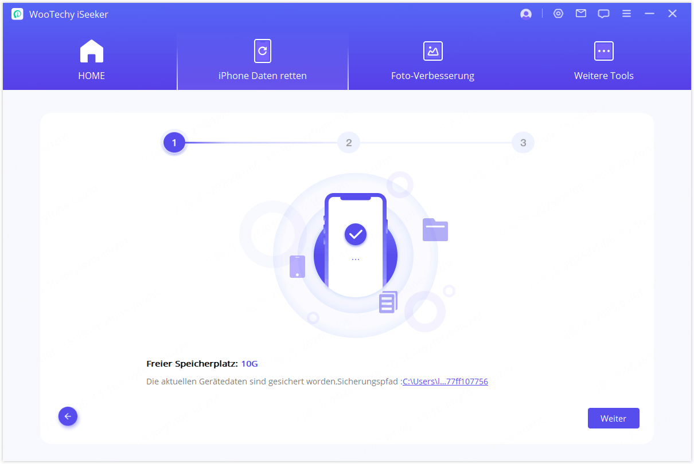
Task: Select the Home house icon
Action: pyautogui.click(x=91, y=50)
